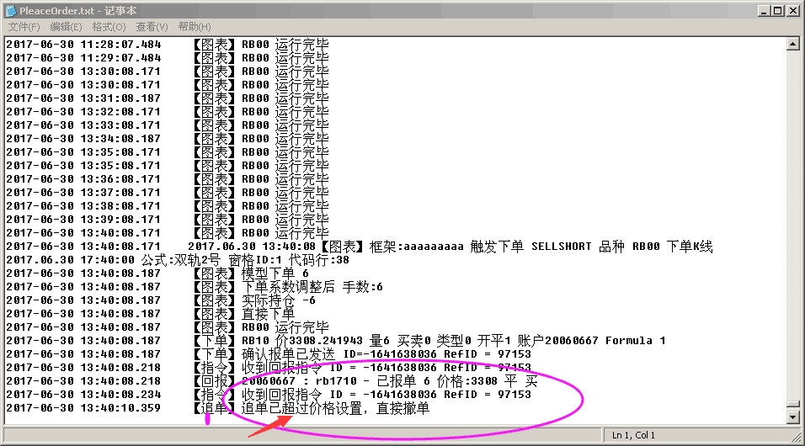Viewport: 805px width, 446px height.
Task: Click line timestamped 13:39:08.171
Action: [x=168, y=220]
